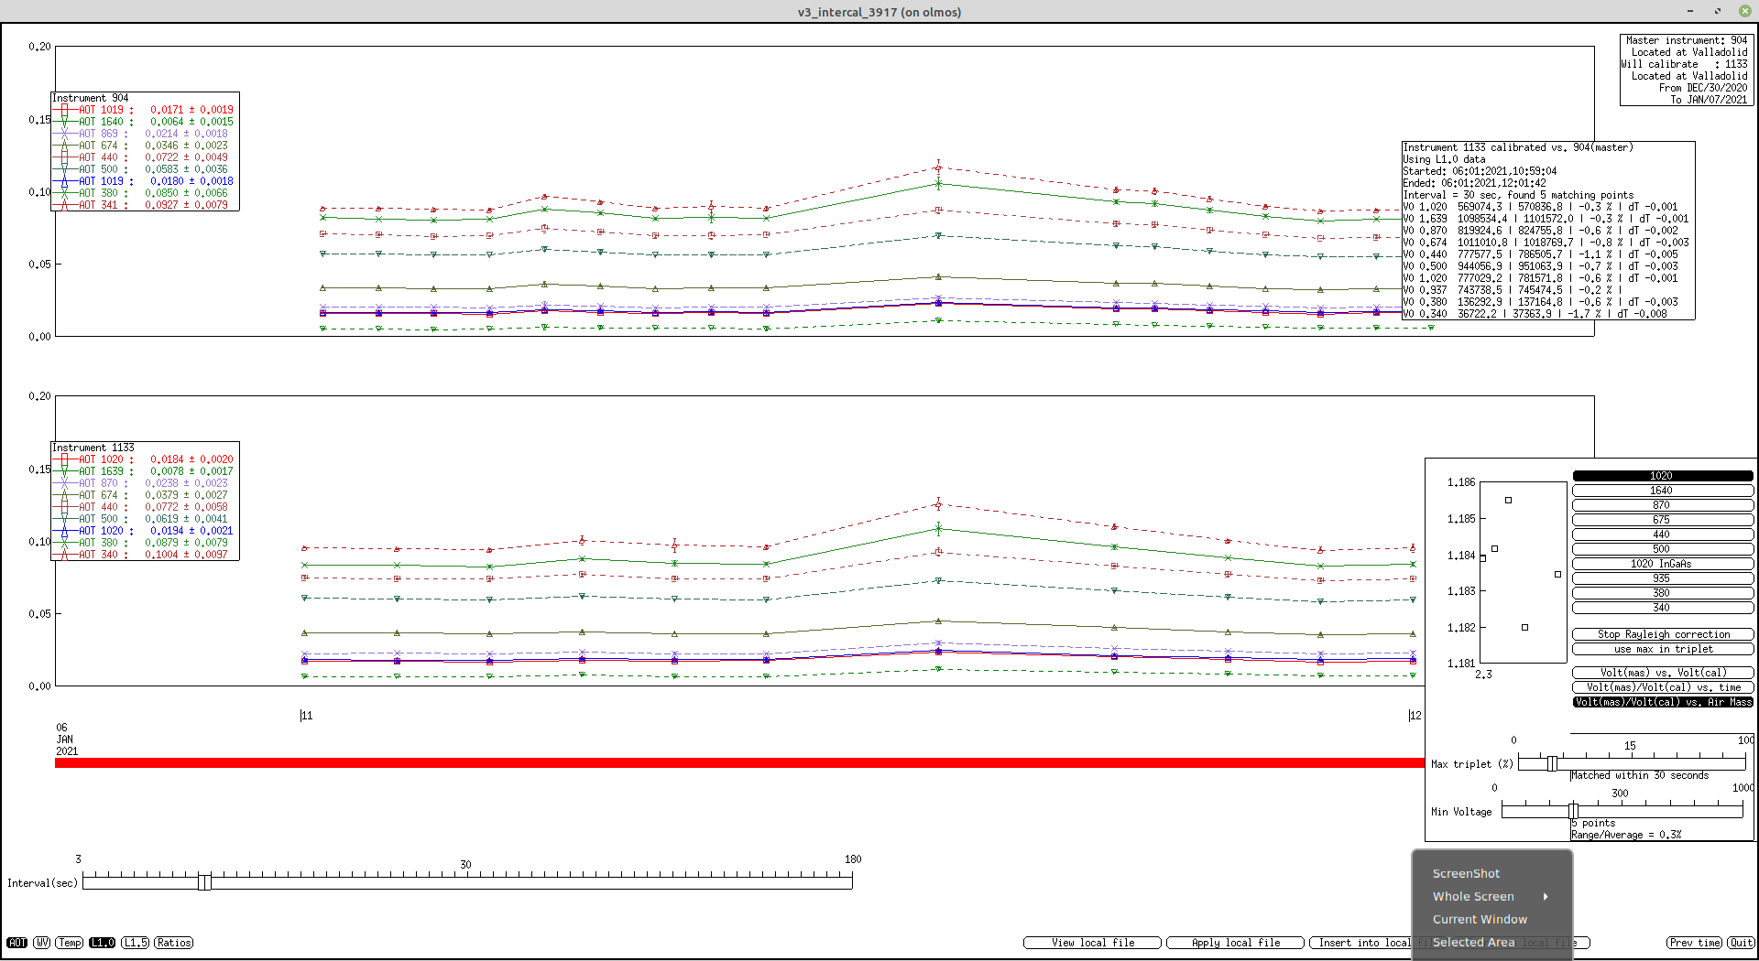Select the L1.0 data level
Screen dimensions: 1759x961
(x=103, y=943)
